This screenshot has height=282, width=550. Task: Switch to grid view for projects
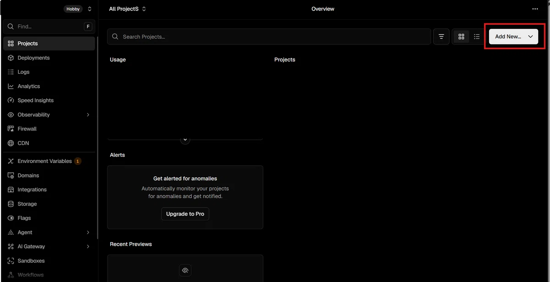tap(462, 37)
